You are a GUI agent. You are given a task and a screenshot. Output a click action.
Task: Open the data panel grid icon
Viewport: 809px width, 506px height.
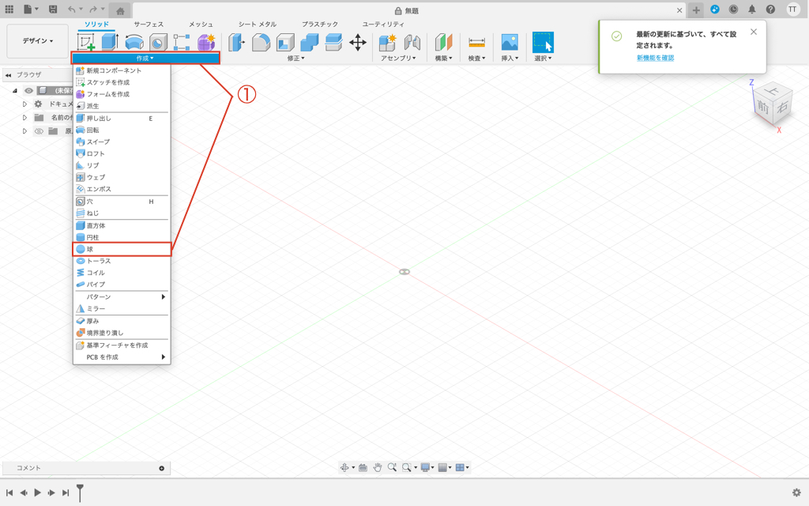(x=9, y=9)
